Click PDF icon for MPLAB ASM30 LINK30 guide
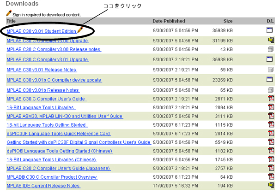The height and width of the screenshot is (193, 279). pos(271,116)
